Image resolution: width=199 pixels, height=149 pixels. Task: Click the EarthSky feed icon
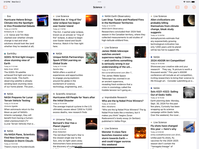[x=5, y=54]
